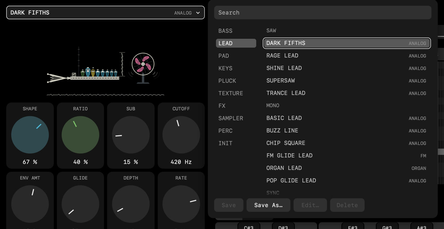Screen dimensions: 444x229
Task: Click the SHAPE knob
Action: pos(30,135)
